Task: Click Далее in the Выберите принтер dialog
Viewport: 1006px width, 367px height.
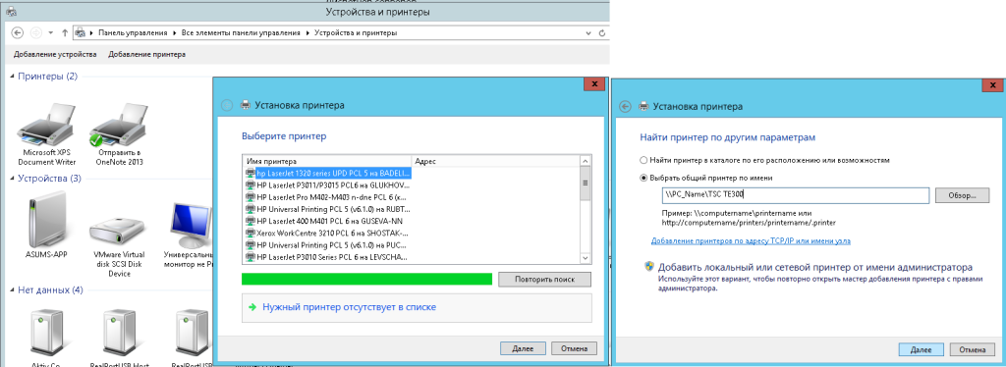Action: click(523, 349)
